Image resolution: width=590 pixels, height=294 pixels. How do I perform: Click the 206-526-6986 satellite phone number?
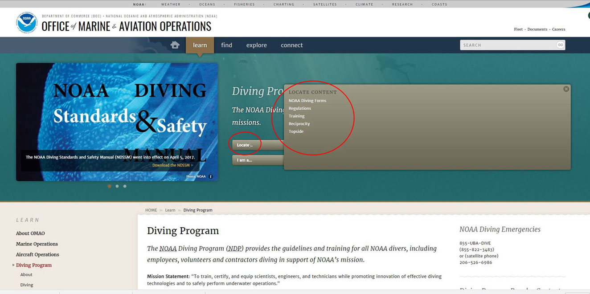pyautogui.click(x=476, y=262)
